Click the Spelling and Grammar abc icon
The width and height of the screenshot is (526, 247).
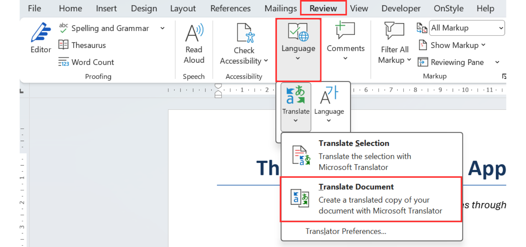[63, 28]
